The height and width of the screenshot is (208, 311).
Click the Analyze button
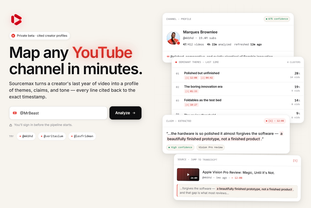[x=125, y=113]
